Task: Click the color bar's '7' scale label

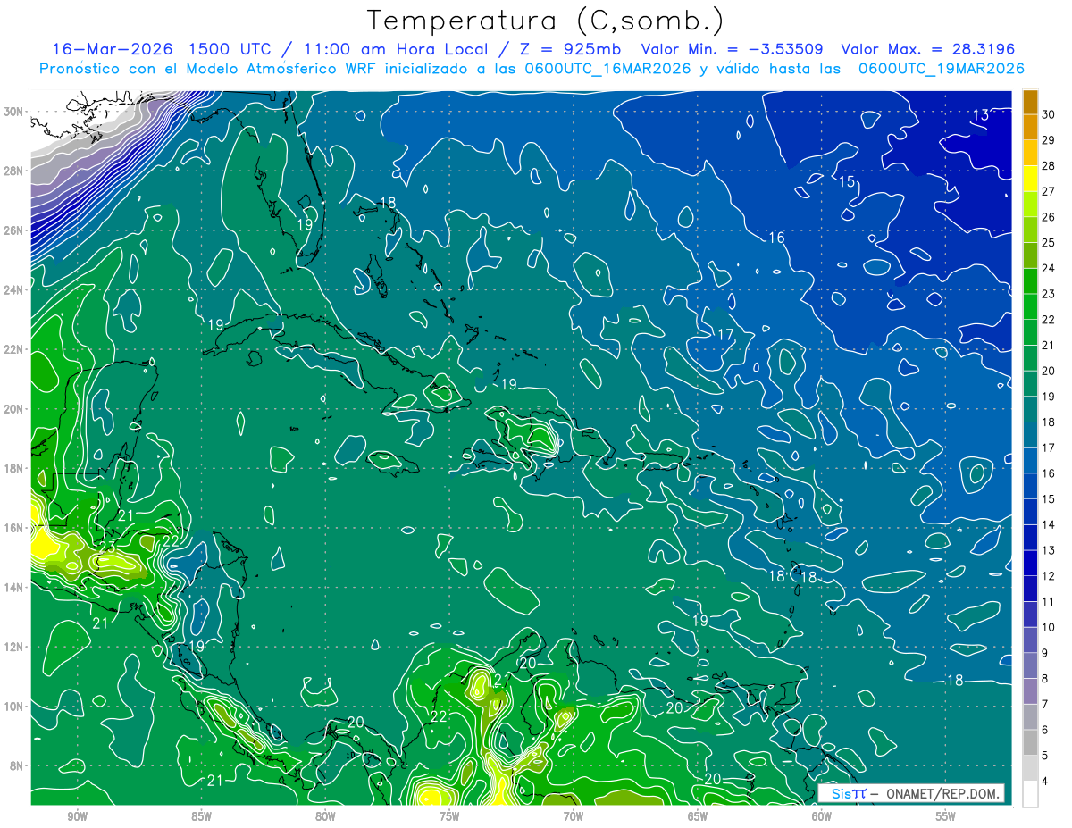Action: click(x=1045, y=705)
